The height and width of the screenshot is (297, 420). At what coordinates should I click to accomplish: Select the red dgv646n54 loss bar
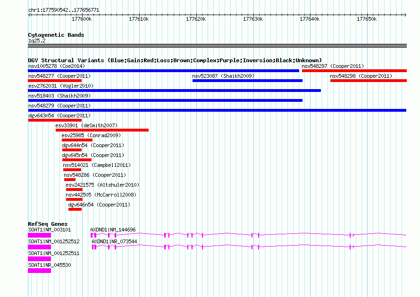(75, 209)
